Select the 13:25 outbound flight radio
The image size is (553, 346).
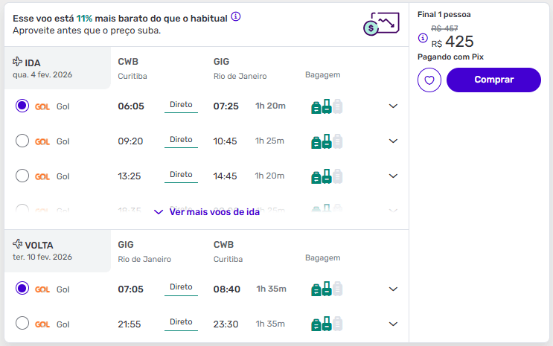point(22,176)
